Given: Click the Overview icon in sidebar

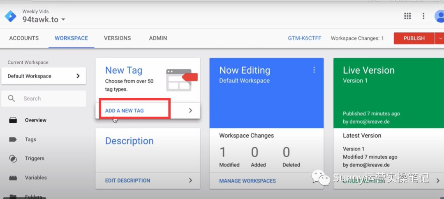Looking at the screenshot, I should (13, 120).
